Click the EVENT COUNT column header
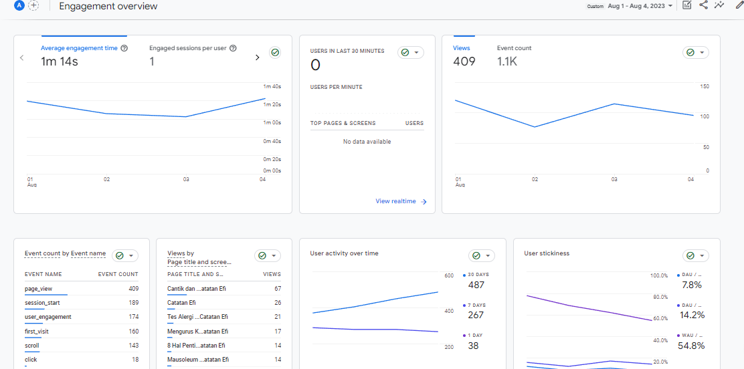This screenshot has width=744, height=369. 118,274
